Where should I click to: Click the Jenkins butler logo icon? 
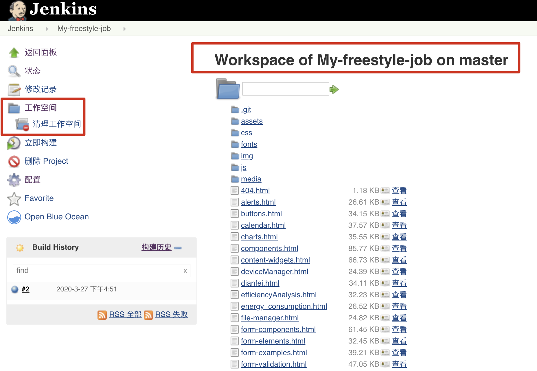pos(17,11)
